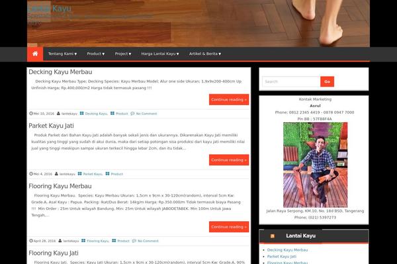Click the category icon before Parket Kayu
Image resolution: width=397 pixels, height=264 pixels.
[x=80, y=174]
